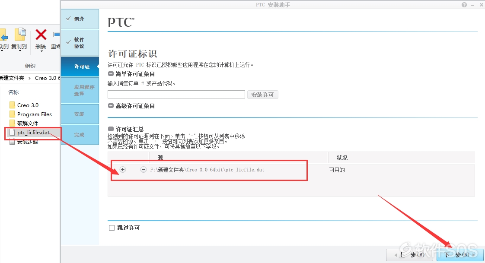
Task: Select the 许可证 step in installer sidebar
Action: 80,67
